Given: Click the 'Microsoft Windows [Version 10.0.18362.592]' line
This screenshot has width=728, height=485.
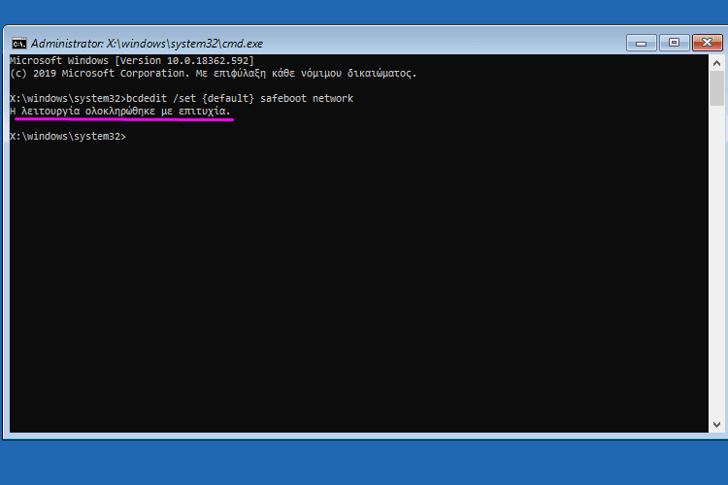Looking at the screenshot, I should click(x=132, y=61).
